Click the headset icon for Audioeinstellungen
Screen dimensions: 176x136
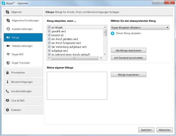coord(8,29)
